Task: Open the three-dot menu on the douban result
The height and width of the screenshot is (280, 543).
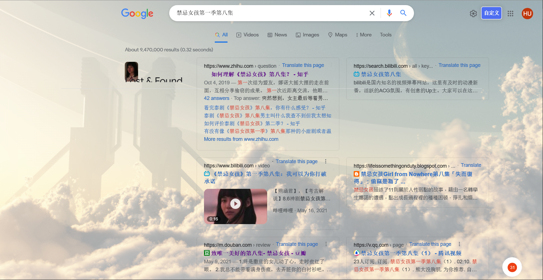Action: point(326,244)
